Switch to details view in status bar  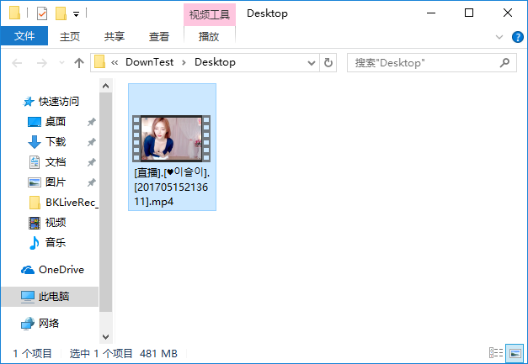494,354
